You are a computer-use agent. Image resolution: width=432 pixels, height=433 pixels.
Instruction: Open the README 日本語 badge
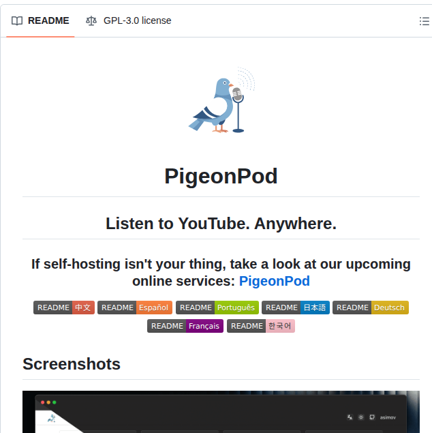coord(296,308)
